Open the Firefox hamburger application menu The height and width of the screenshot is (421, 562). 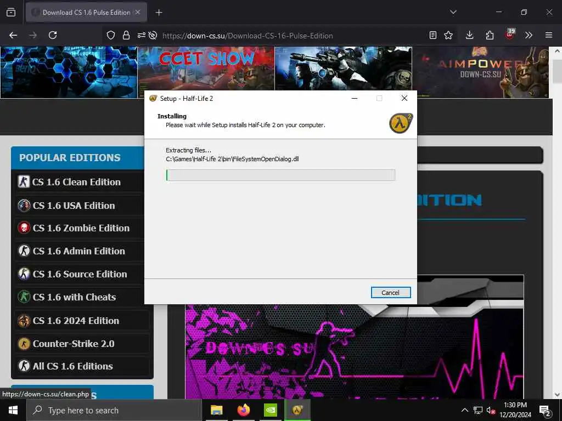(549, 35)
